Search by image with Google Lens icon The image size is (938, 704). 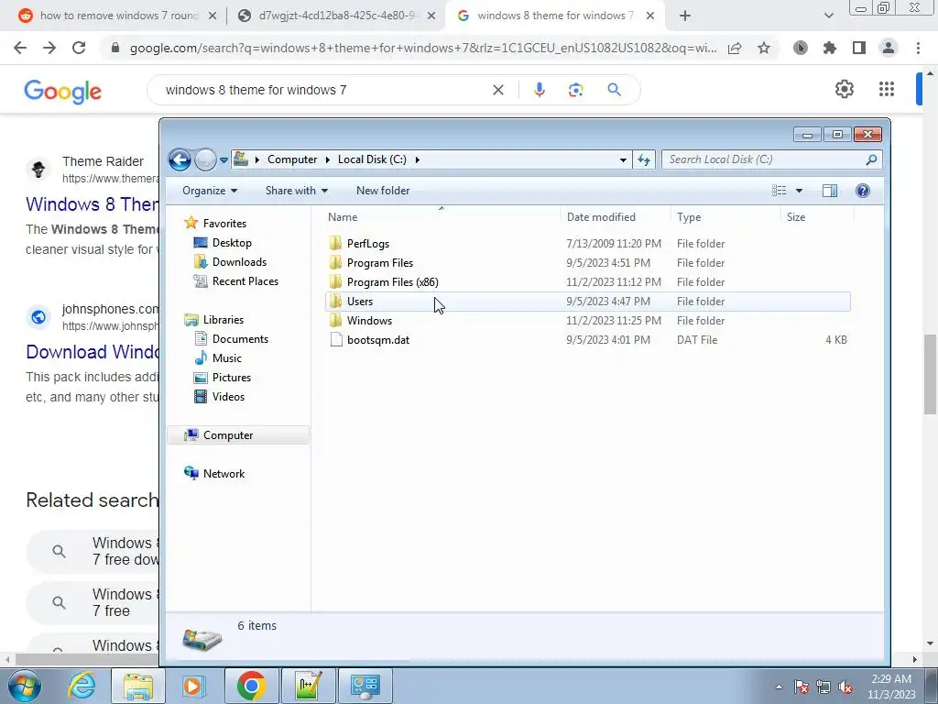click(x=575, y=90)
